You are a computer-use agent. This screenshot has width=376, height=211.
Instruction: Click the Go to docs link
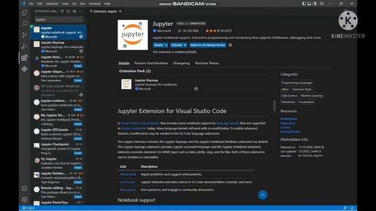tap(127, 182)
